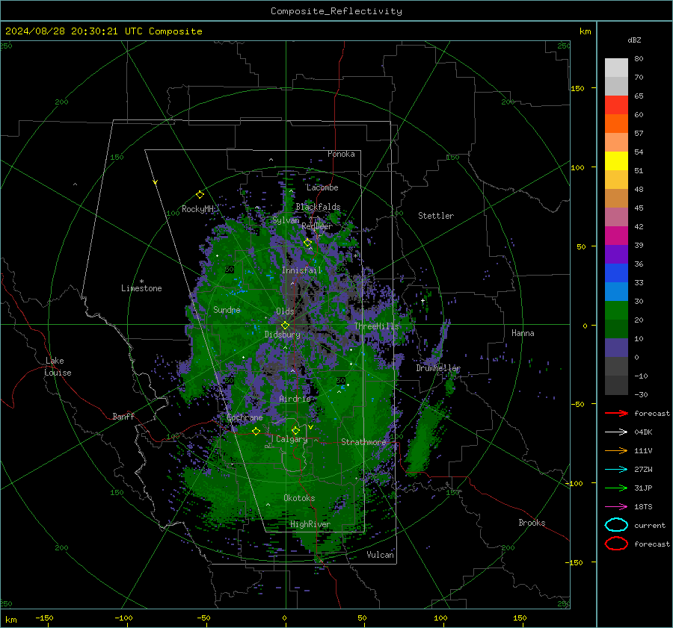Click the Composite_Reflectivity title

[x=336, y=11]
